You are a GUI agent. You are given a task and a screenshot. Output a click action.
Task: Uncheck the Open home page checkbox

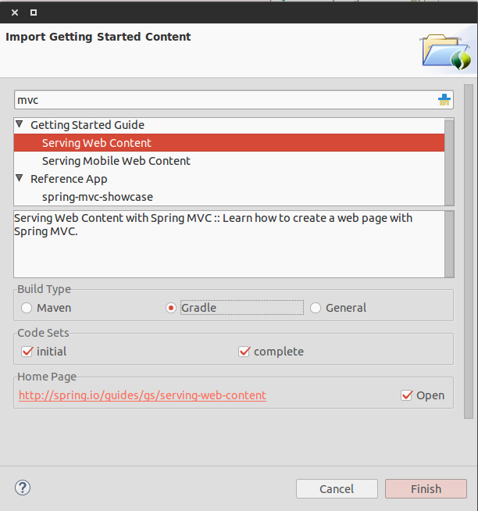(x=407, y=395)
